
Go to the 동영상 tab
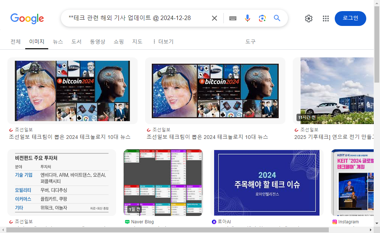(x=98, y=41)
